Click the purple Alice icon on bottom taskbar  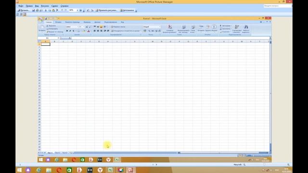click(x=28, y=170)
